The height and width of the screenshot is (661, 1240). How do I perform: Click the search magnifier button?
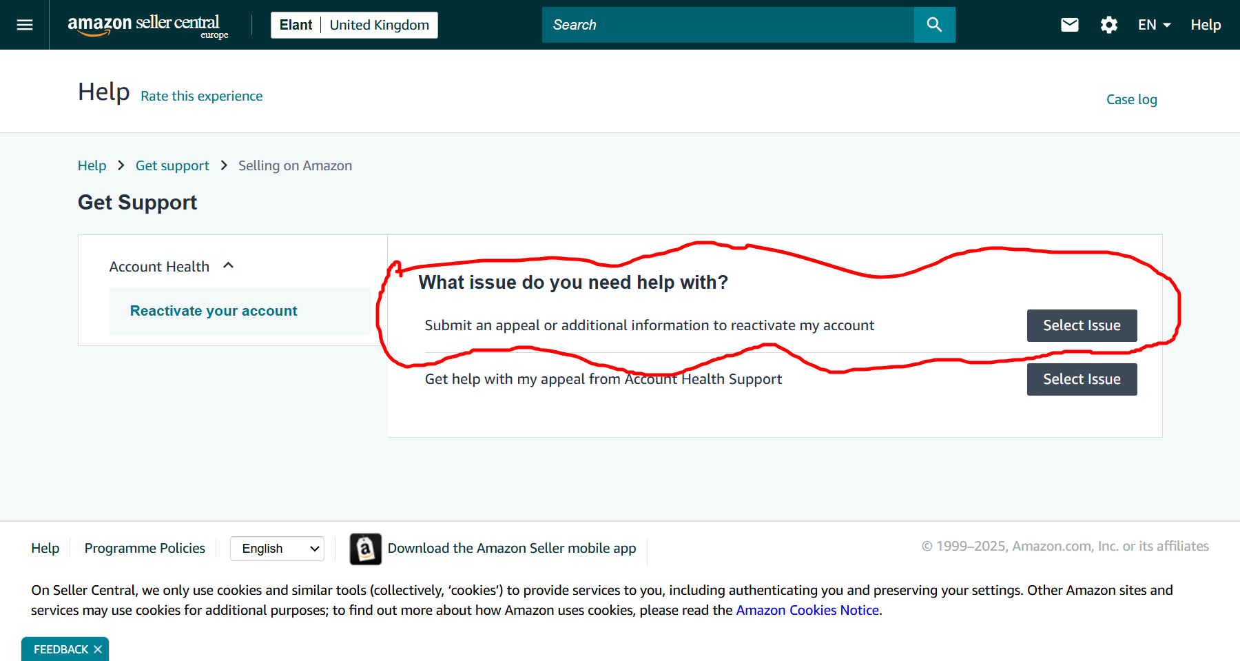pos(934,25)
